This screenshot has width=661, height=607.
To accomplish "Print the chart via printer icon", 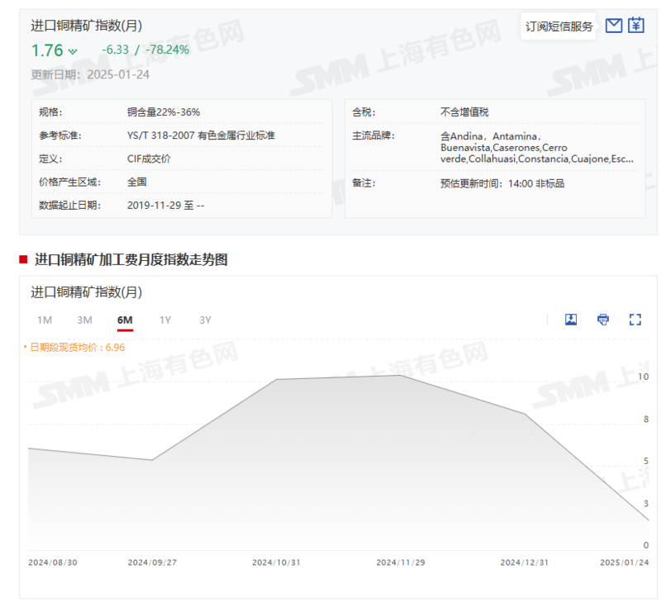I will pyautogui.click(x=603, y=320).
